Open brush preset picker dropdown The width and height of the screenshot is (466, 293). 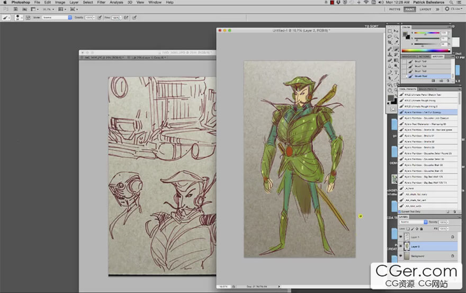coord(22,18)
